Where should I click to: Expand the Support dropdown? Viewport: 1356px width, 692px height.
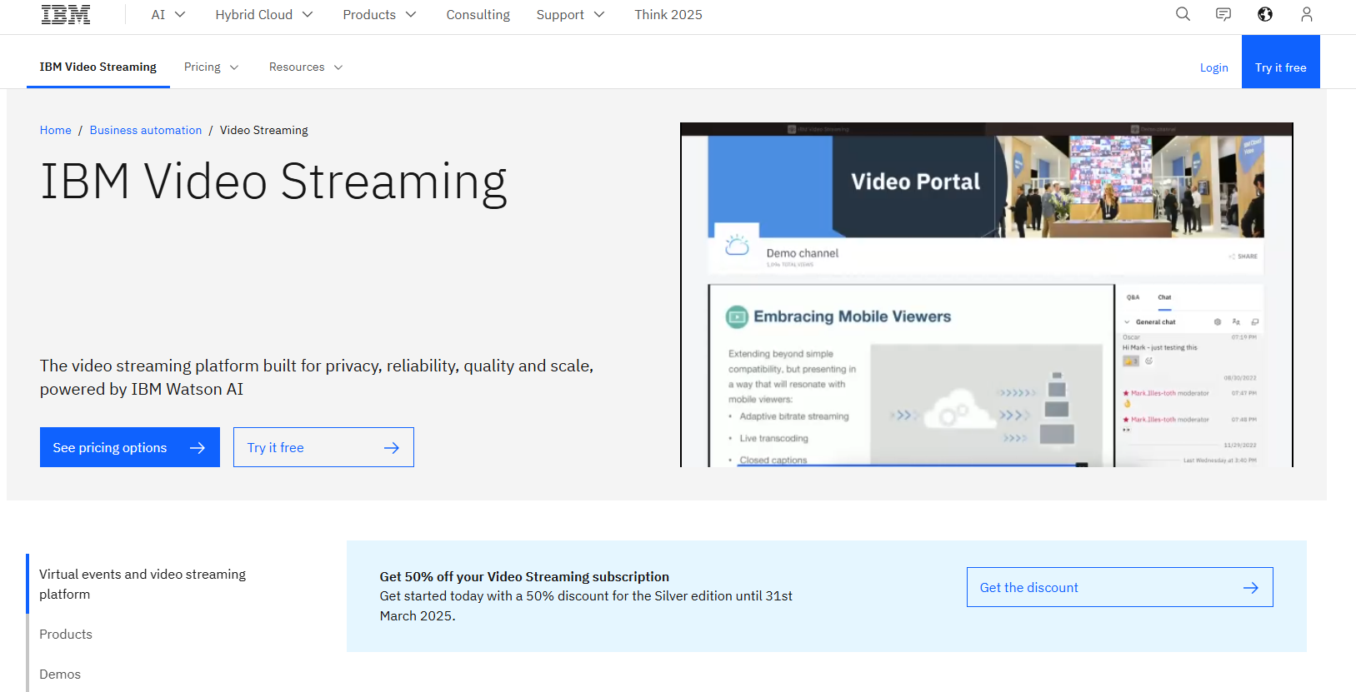coord(571,14)
